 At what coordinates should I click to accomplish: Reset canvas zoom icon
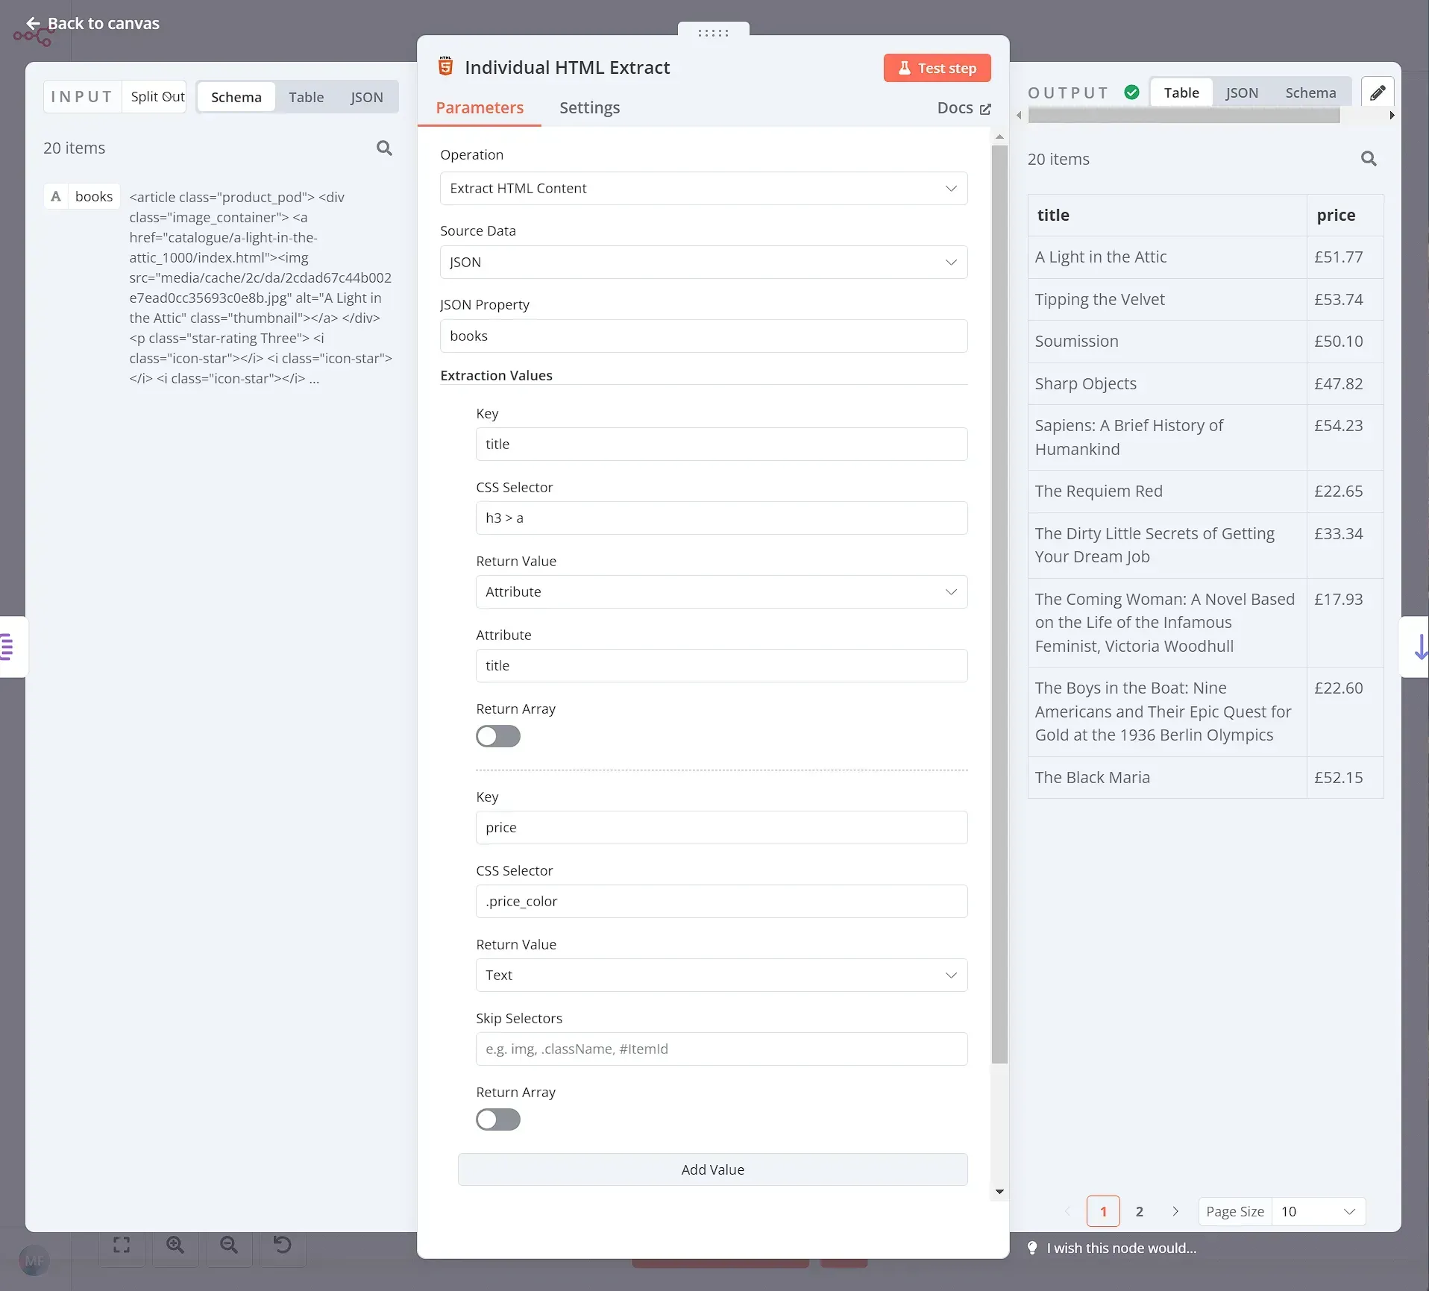283,1245
